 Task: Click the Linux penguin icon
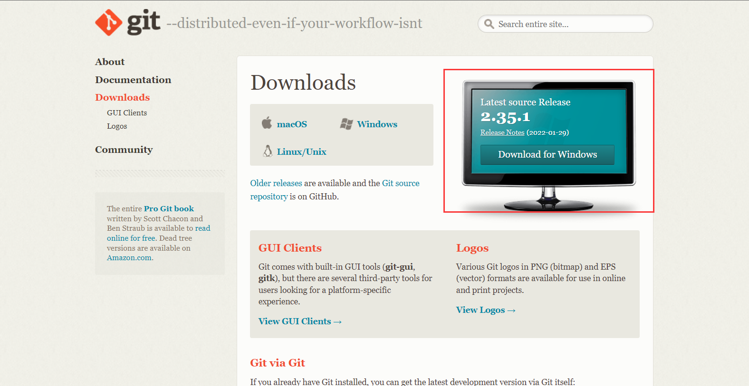(x=268, y=151)
